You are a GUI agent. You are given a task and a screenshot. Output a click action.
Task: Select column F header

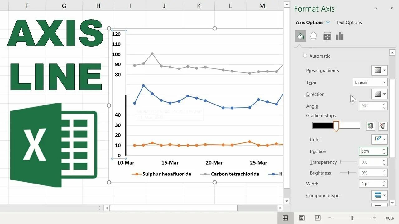pos(27,6)
